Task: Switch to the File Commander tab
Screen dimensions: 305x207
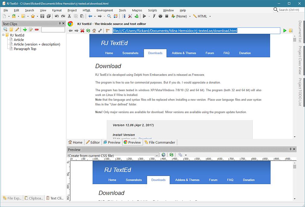Action: [160, 142]
